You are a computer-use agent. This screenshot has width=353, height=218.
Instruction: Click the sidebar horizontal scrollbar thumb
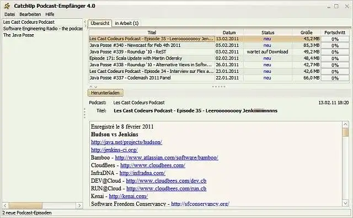point(25,205)
